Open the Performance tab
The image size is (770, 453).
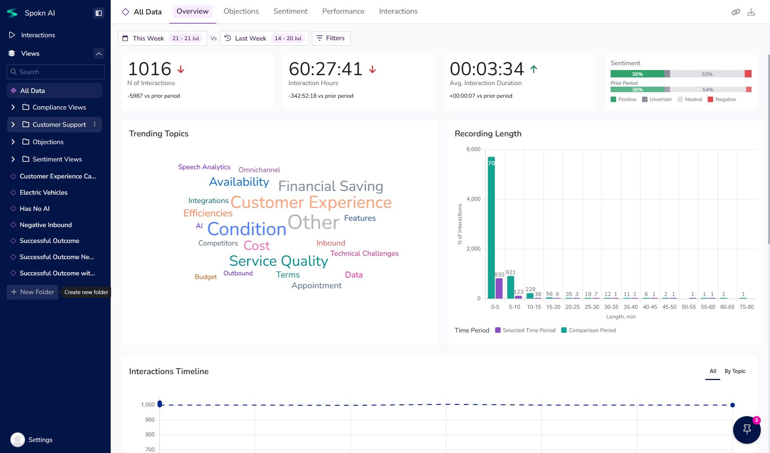(x=343, y=11)
